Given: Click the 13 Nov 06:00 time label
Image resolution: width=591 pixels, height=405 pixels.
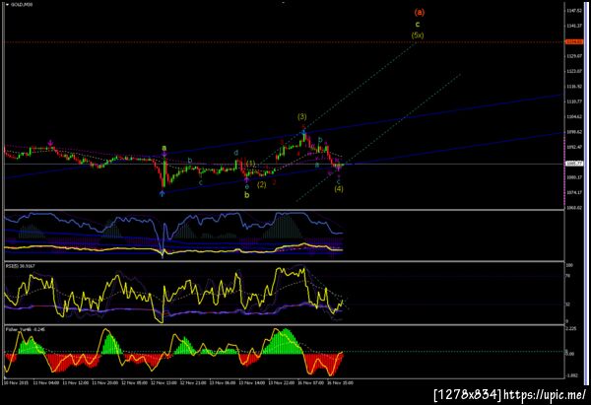Looking at the screenshot, I should coord(223,382).
